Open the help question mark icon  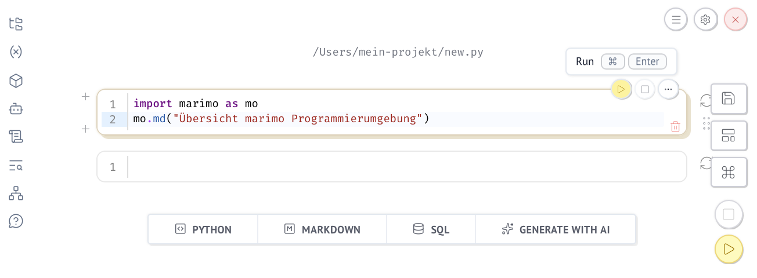point(16,221)
